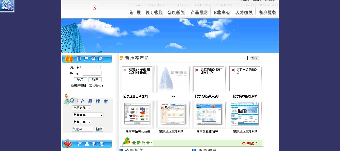Click the 易家网络购物系统 caption link
The width and height of the screenshot is (340, 151).
click(245, 96)
